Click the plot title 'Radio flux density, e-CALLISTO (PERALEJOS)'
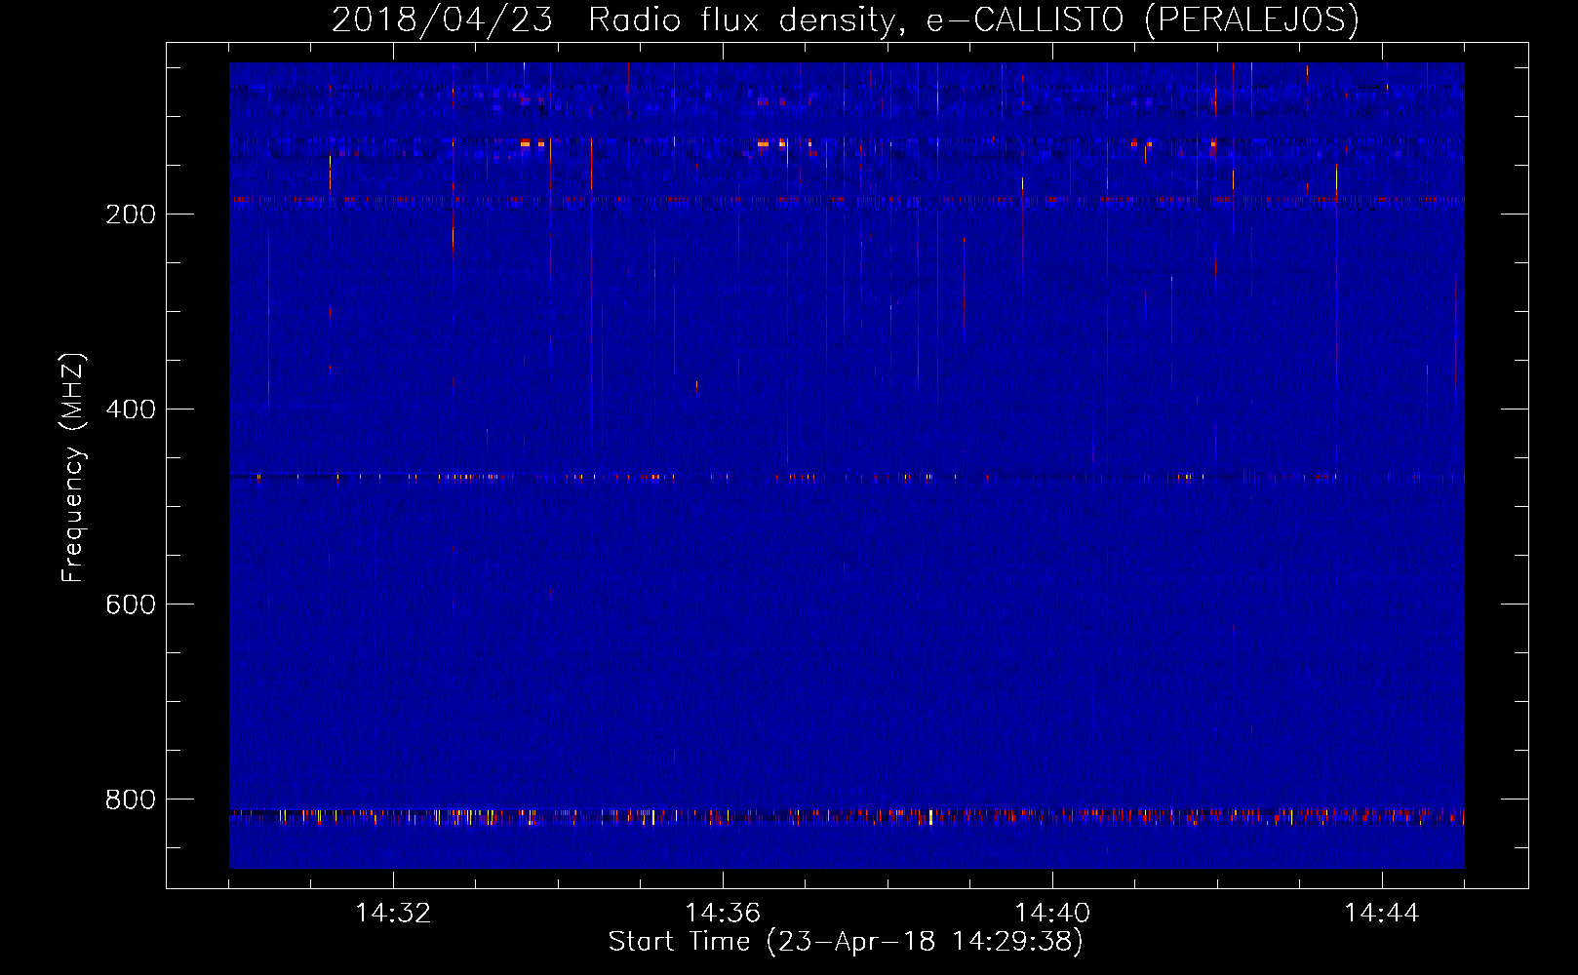This screenshot has height=975, width=1578. coord(973,19)
